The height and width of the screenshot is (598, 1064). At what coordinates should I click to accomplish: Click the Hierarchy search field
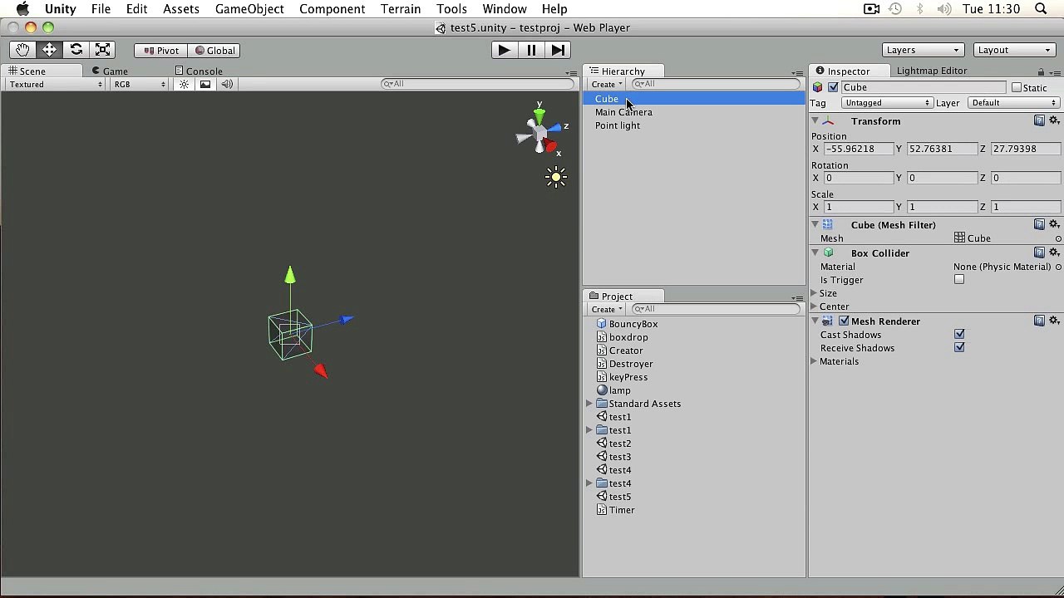(716, 84)
